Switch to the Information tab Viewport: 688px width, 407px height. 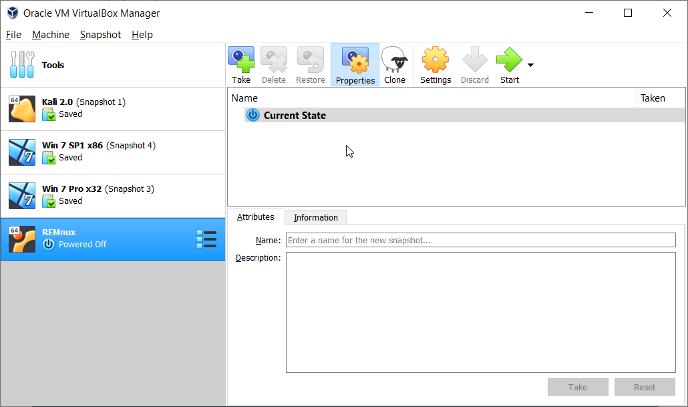(x=315, y=217)
